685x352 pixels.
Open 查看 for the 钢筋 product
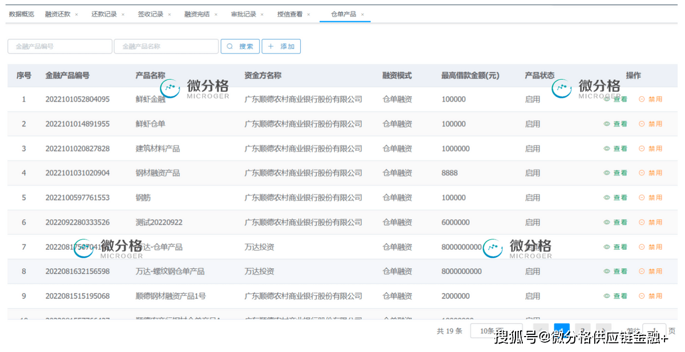click(615, 197)
